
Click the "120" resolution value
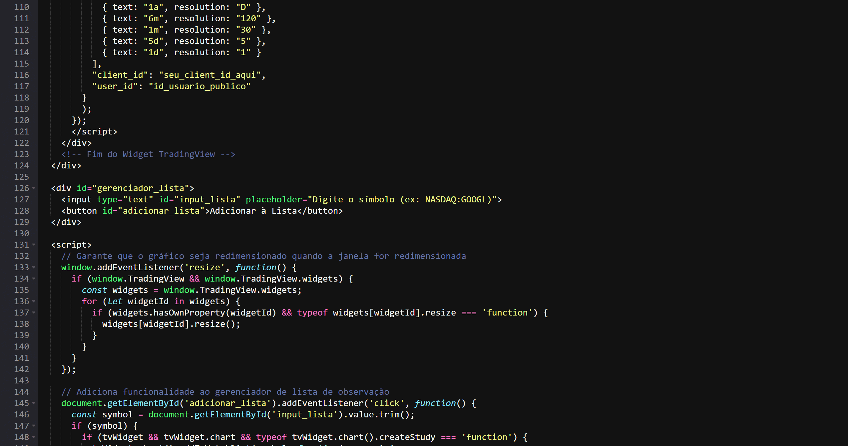(248, 19)
